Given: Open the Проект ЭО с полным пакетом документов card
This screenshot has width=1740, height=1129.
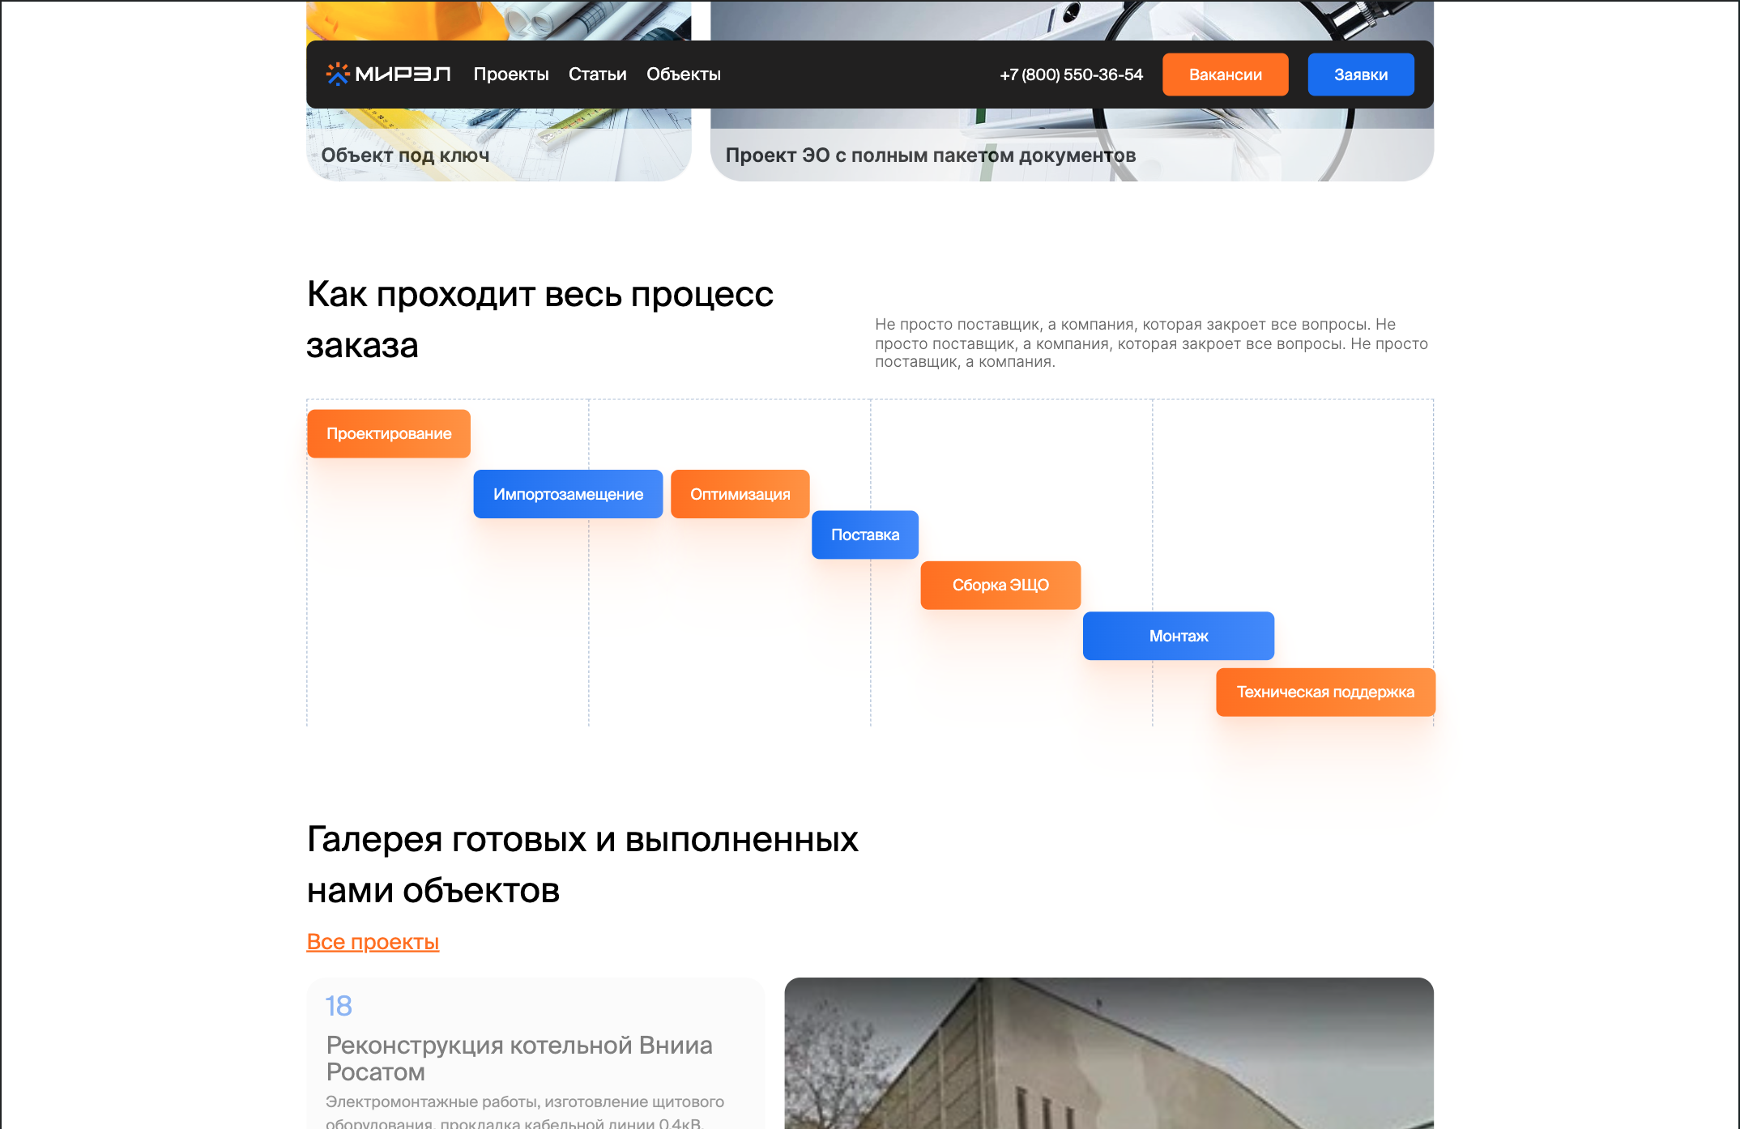Looking at the screenshot, I should (x=1072, y=144).
